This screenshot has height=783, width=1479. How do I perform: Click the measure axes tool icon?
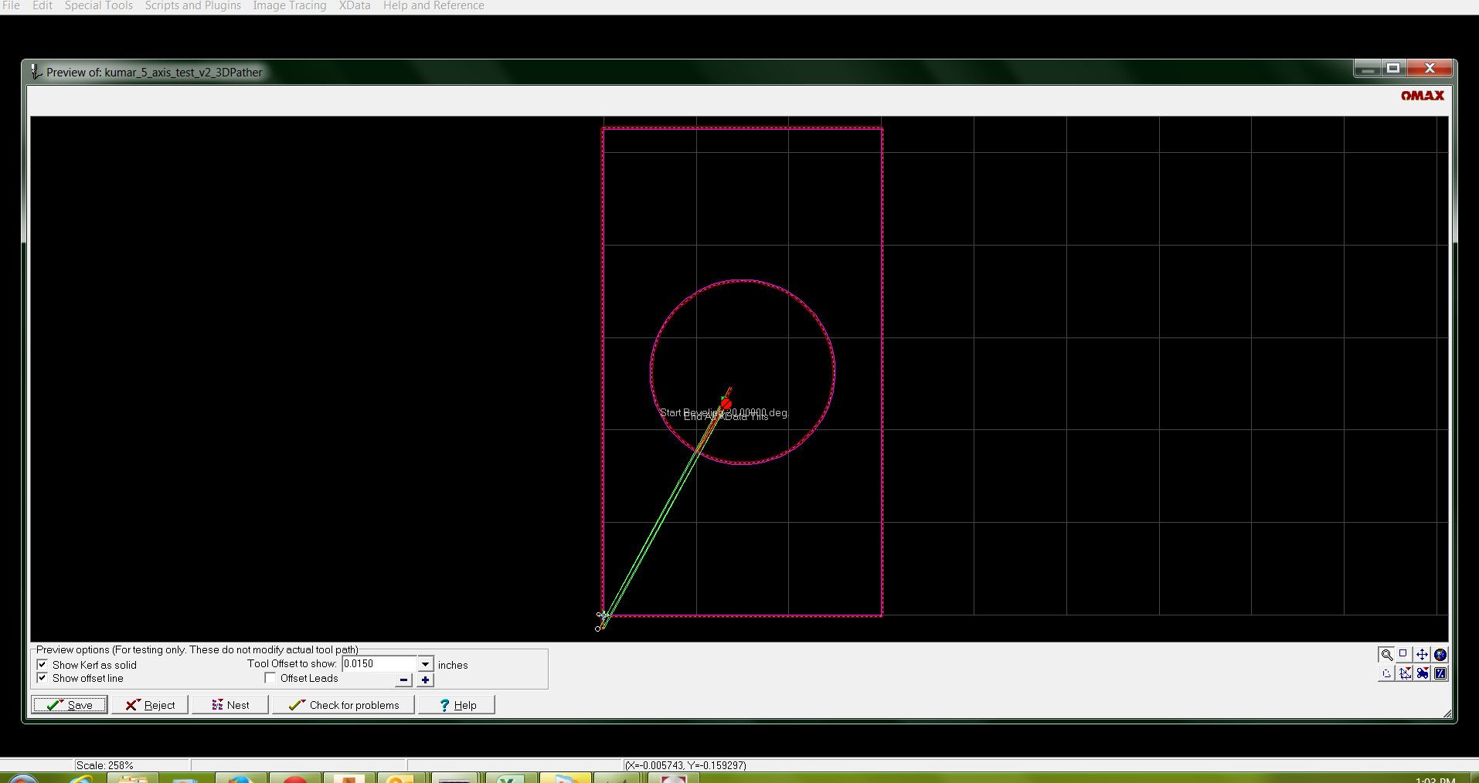click(x=1404, y=673)
